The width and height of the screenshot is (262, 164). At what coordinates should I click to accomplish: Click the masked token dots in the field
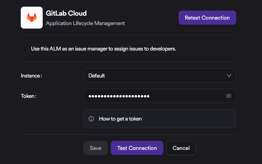pyautogui.click(x=119, y=96)
